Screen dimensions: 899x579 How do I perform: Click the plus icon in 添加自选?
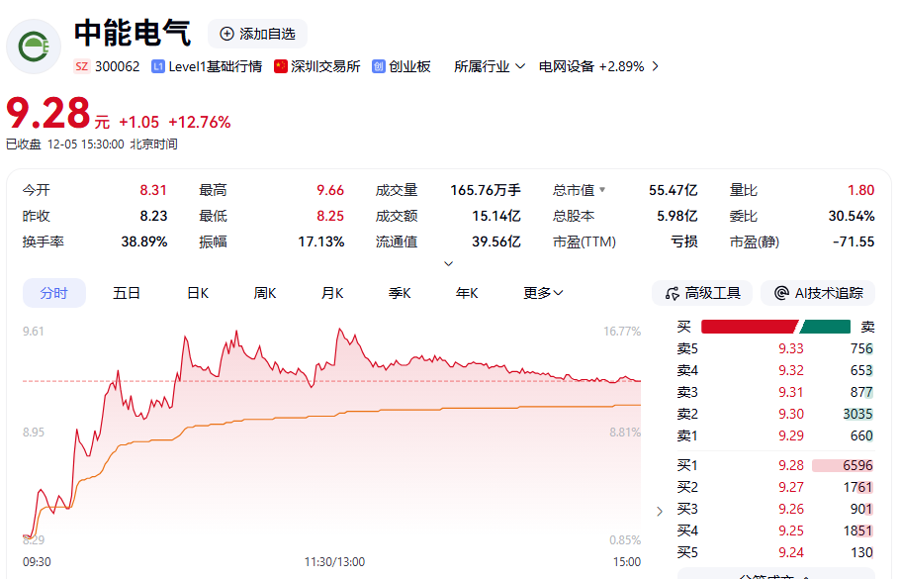pos(226,34)
